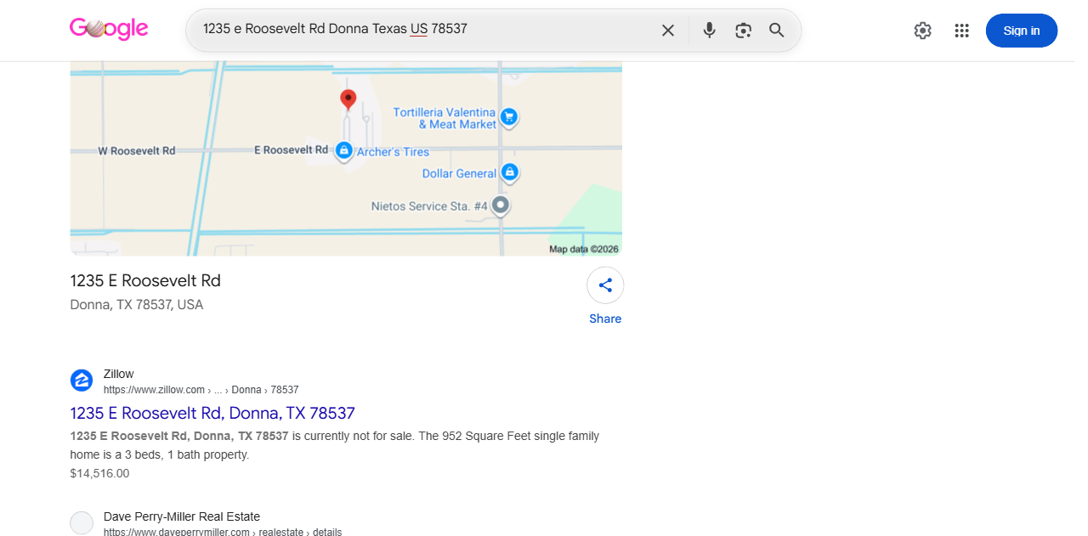Image resolution: width=1088 pixels, height=536 pixels.
Task: Click the Share text label
Action: [x=605, y=319]
